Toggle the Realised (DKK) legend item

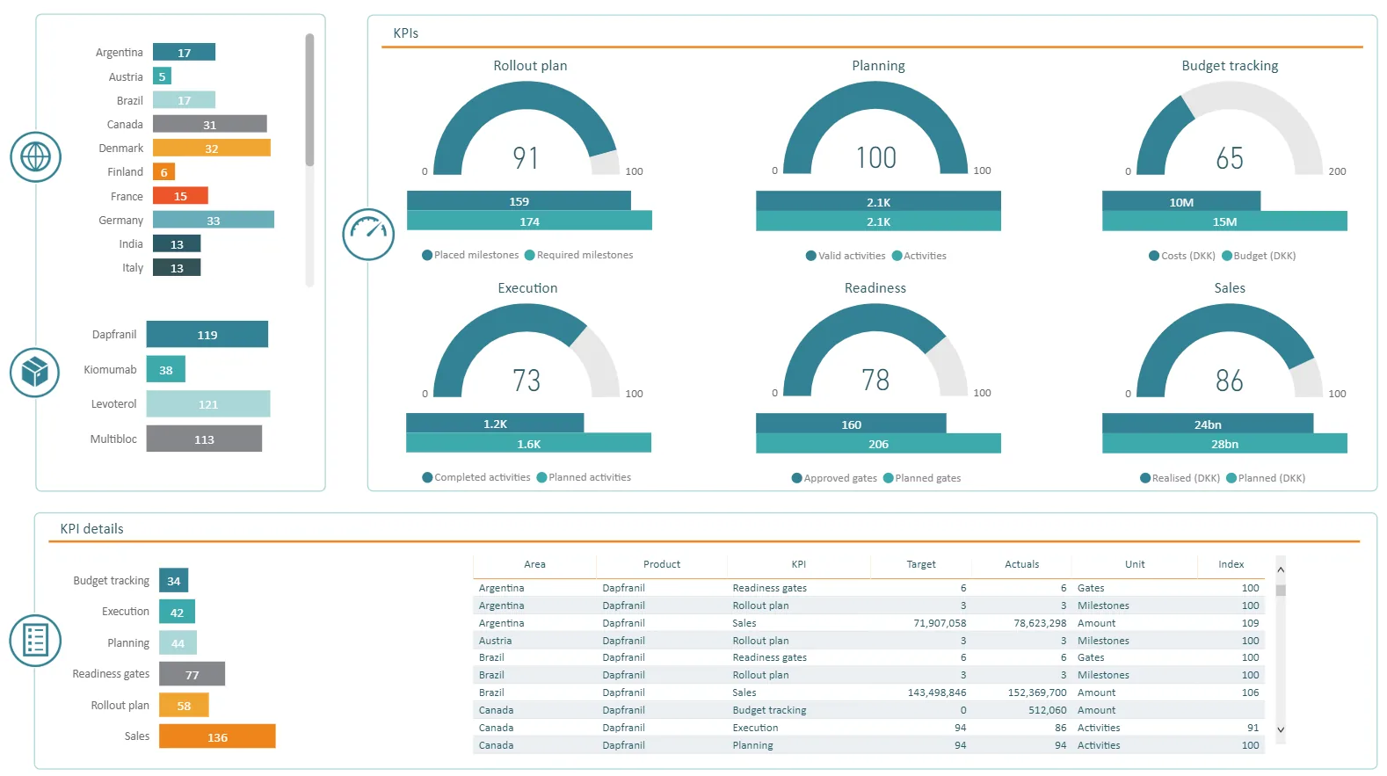[1180, 478]
